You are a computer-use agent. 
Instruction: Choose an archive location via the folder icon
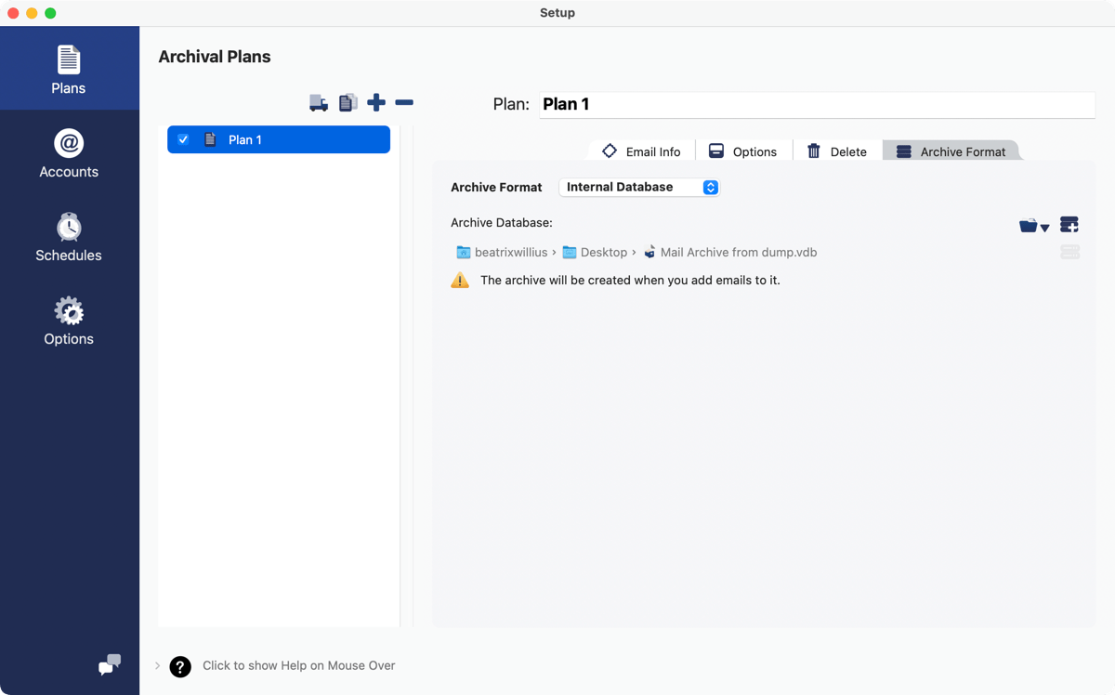[1028, 224]
